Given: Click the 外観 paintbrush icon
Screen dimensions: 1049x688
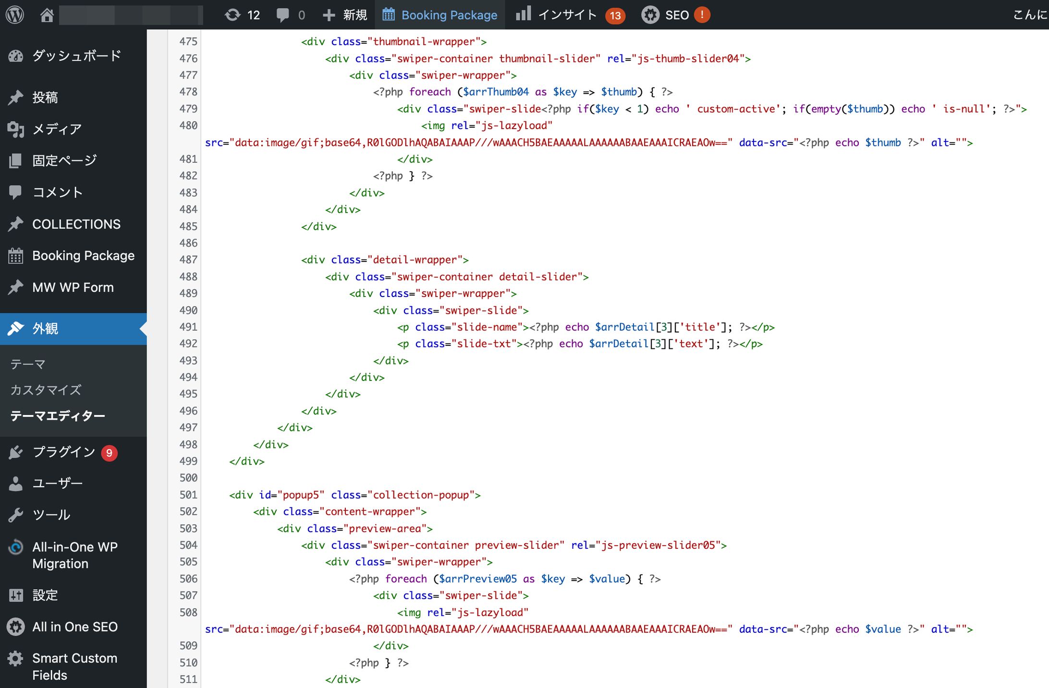Looking at the screenshot, I should [16, 329].
